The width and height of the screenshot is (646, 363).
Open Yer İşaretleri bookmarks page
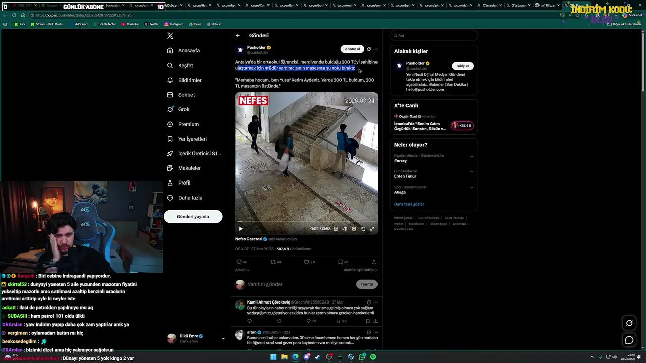(187, 139)
